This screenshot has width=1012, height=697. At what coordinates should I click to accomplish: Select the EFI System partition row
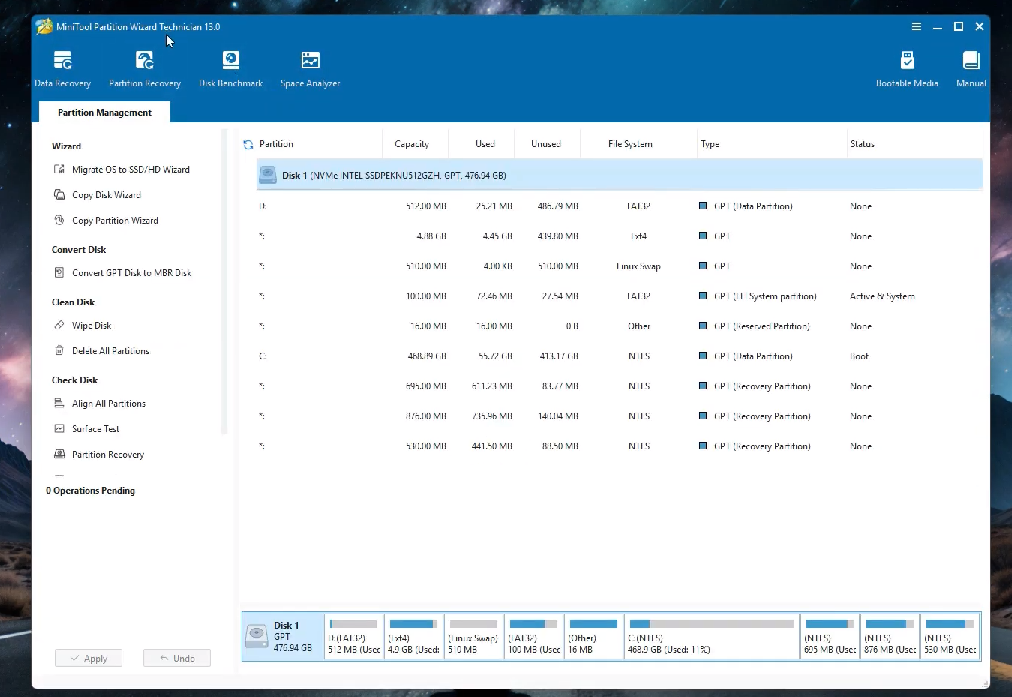click(x=620, y=296)
